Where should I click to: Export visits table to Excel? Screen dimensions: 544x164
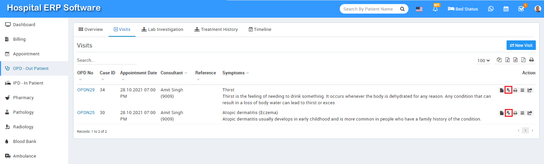pos(507,60)
